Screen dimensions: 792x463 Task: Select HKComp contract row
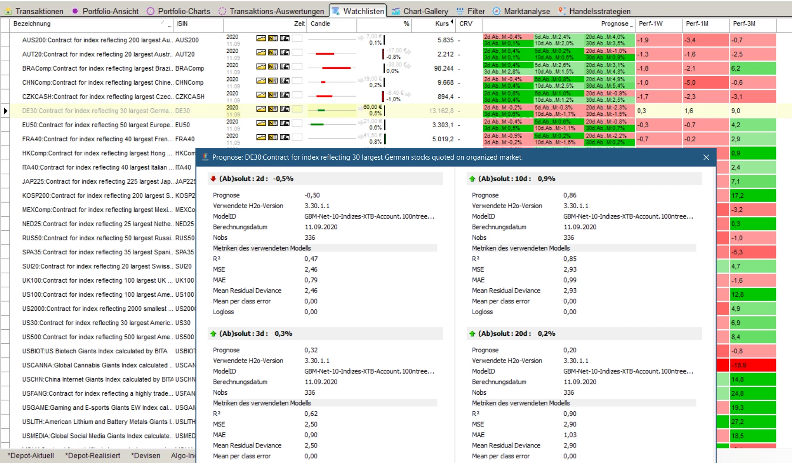pyautogui.click(x=98, y=153)
